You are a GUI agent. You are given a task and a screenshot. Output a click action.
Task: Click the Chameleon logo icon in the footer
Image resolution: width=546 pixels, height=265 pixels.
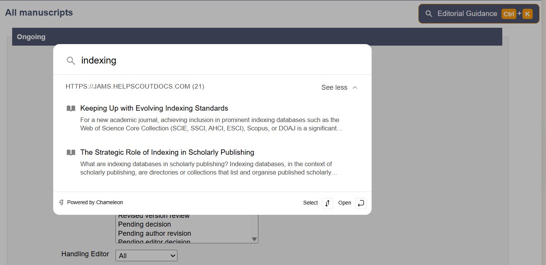tap(61, 203)
